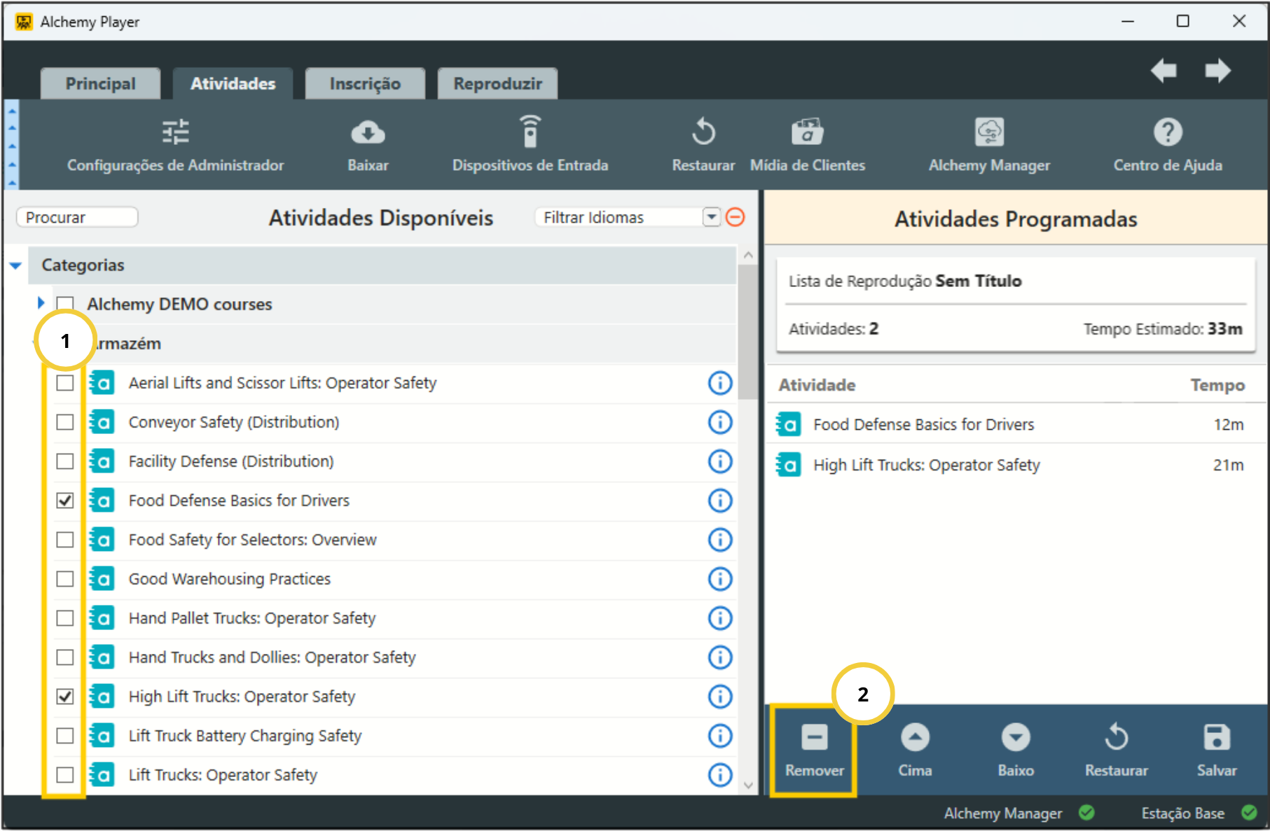Image resolution: width=1270 pixels, height=831 pixels.
Task: Move the activity up with Cima
Action: (x=915, y=738)
